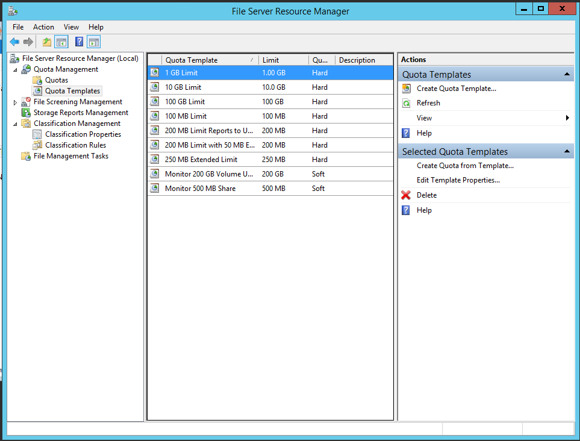This screenshot has height=441, width=580.
Task: Click the Quota Management tree icon
Action: pos(26,69)
